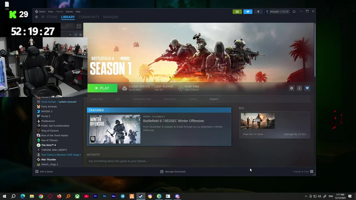Viewport: 356px width, 200px height.
Task: Open the Community Hub link
Action: point(142,99)
